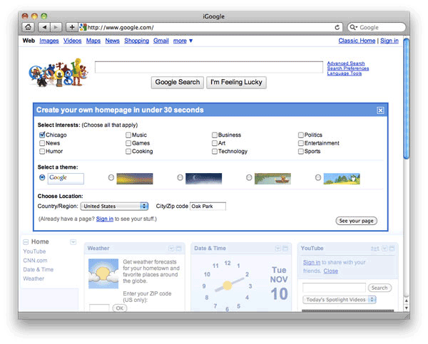Check the Business interest checkbox

coord(215,135)
